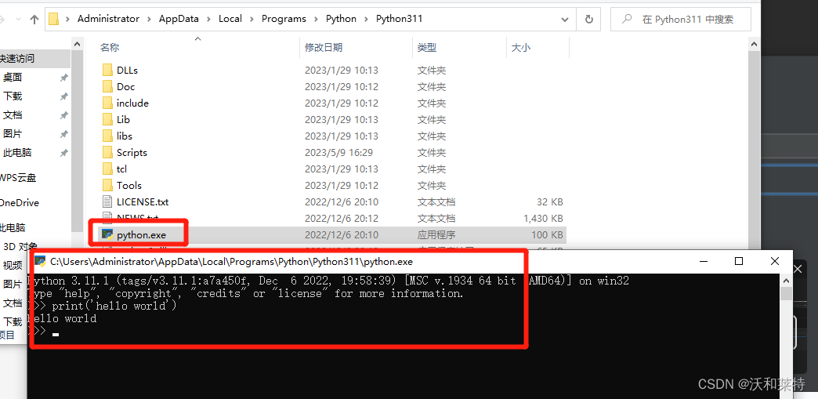
Task: Click the navigation pane scroll up arrow
Action: (77, 45)
